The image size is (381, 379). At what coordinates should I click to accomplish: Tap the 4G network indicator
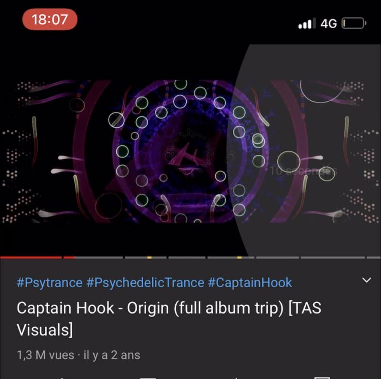329,24
